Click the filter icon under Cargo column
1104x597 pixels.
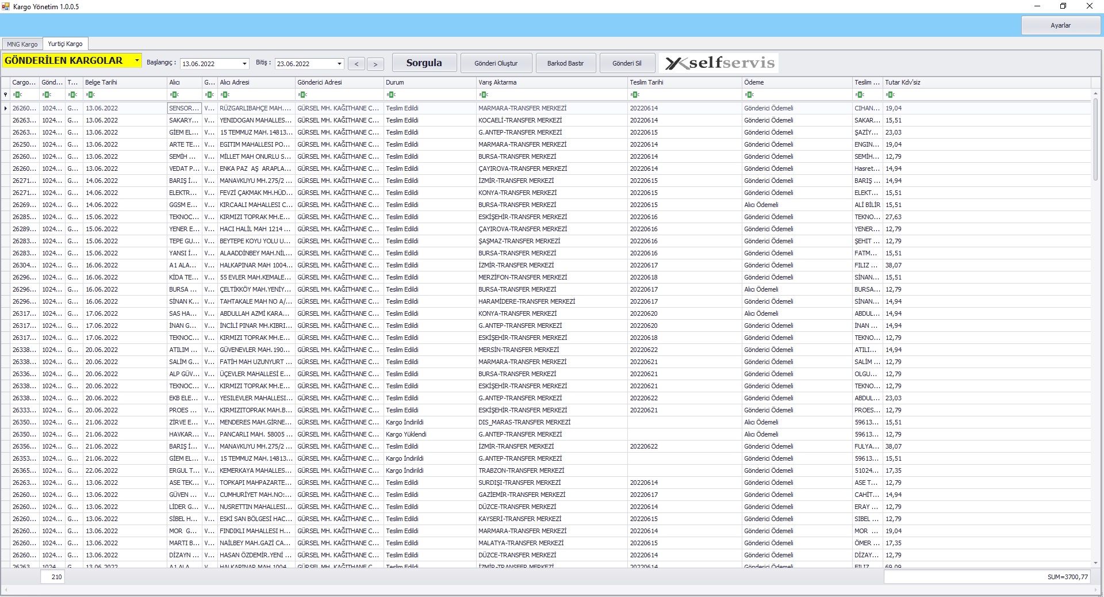tap(17, 95)
